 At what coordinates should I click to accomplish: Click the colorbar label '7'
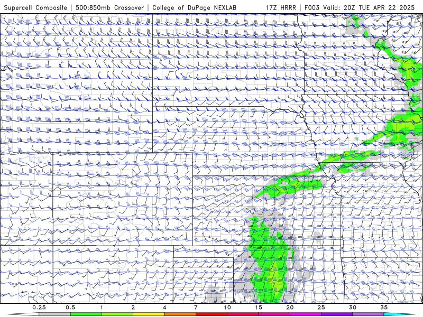(196, 307)
